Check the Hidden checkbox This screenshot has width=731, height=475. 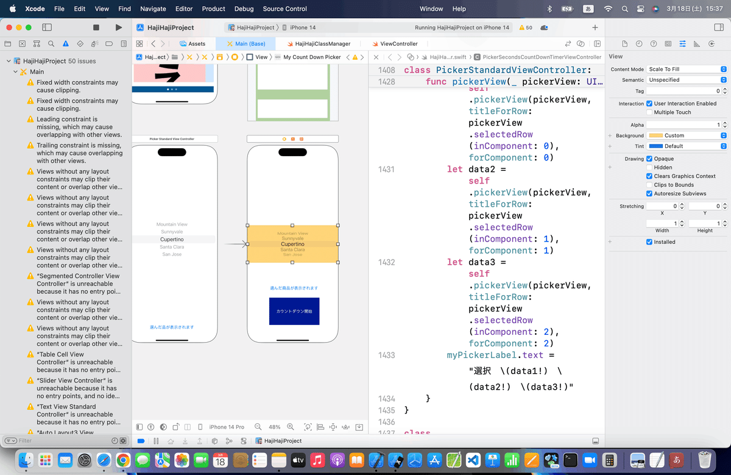click(649, 167)
